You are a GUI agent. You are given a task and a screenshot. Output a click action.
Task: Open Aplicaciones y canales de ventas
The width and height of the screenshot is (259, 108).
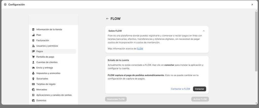(54, 95)
